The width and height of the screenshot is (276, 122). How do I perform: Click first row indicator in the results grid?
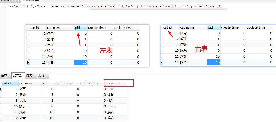tap(1, 89)
